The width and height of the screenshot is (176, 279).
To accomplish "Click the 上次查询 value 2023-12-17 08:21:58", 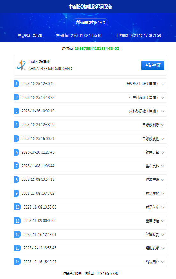I will (146, 36).
